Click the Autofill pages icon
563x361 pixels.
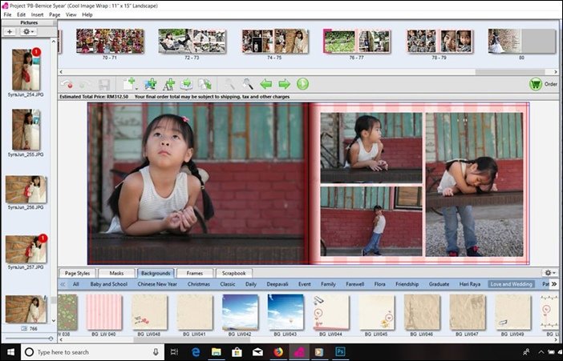(x=205, y=84)
